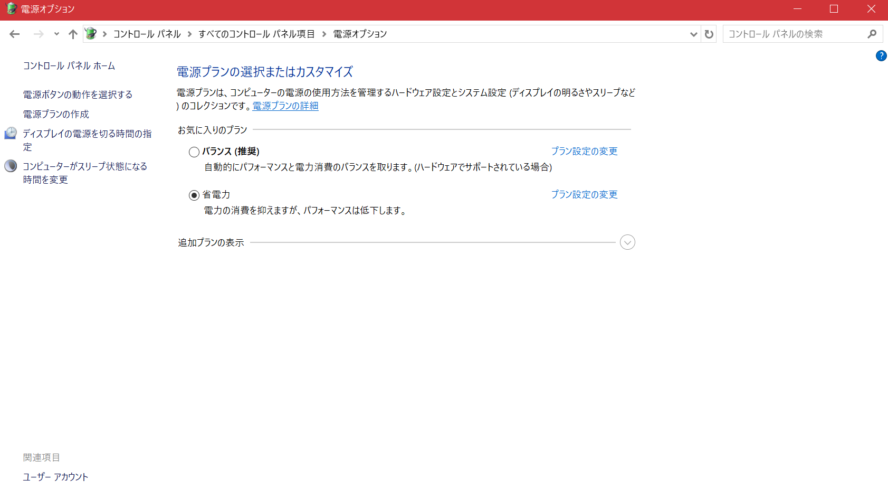Click the 電源プランの選択またはカスタマイズ heading
This screenshot has height=499, width=888.
pos(265,72)
